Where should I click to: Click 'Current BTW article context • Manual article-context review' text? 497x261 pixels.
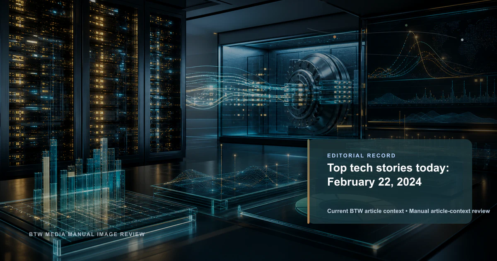click(x=408, y=211)
